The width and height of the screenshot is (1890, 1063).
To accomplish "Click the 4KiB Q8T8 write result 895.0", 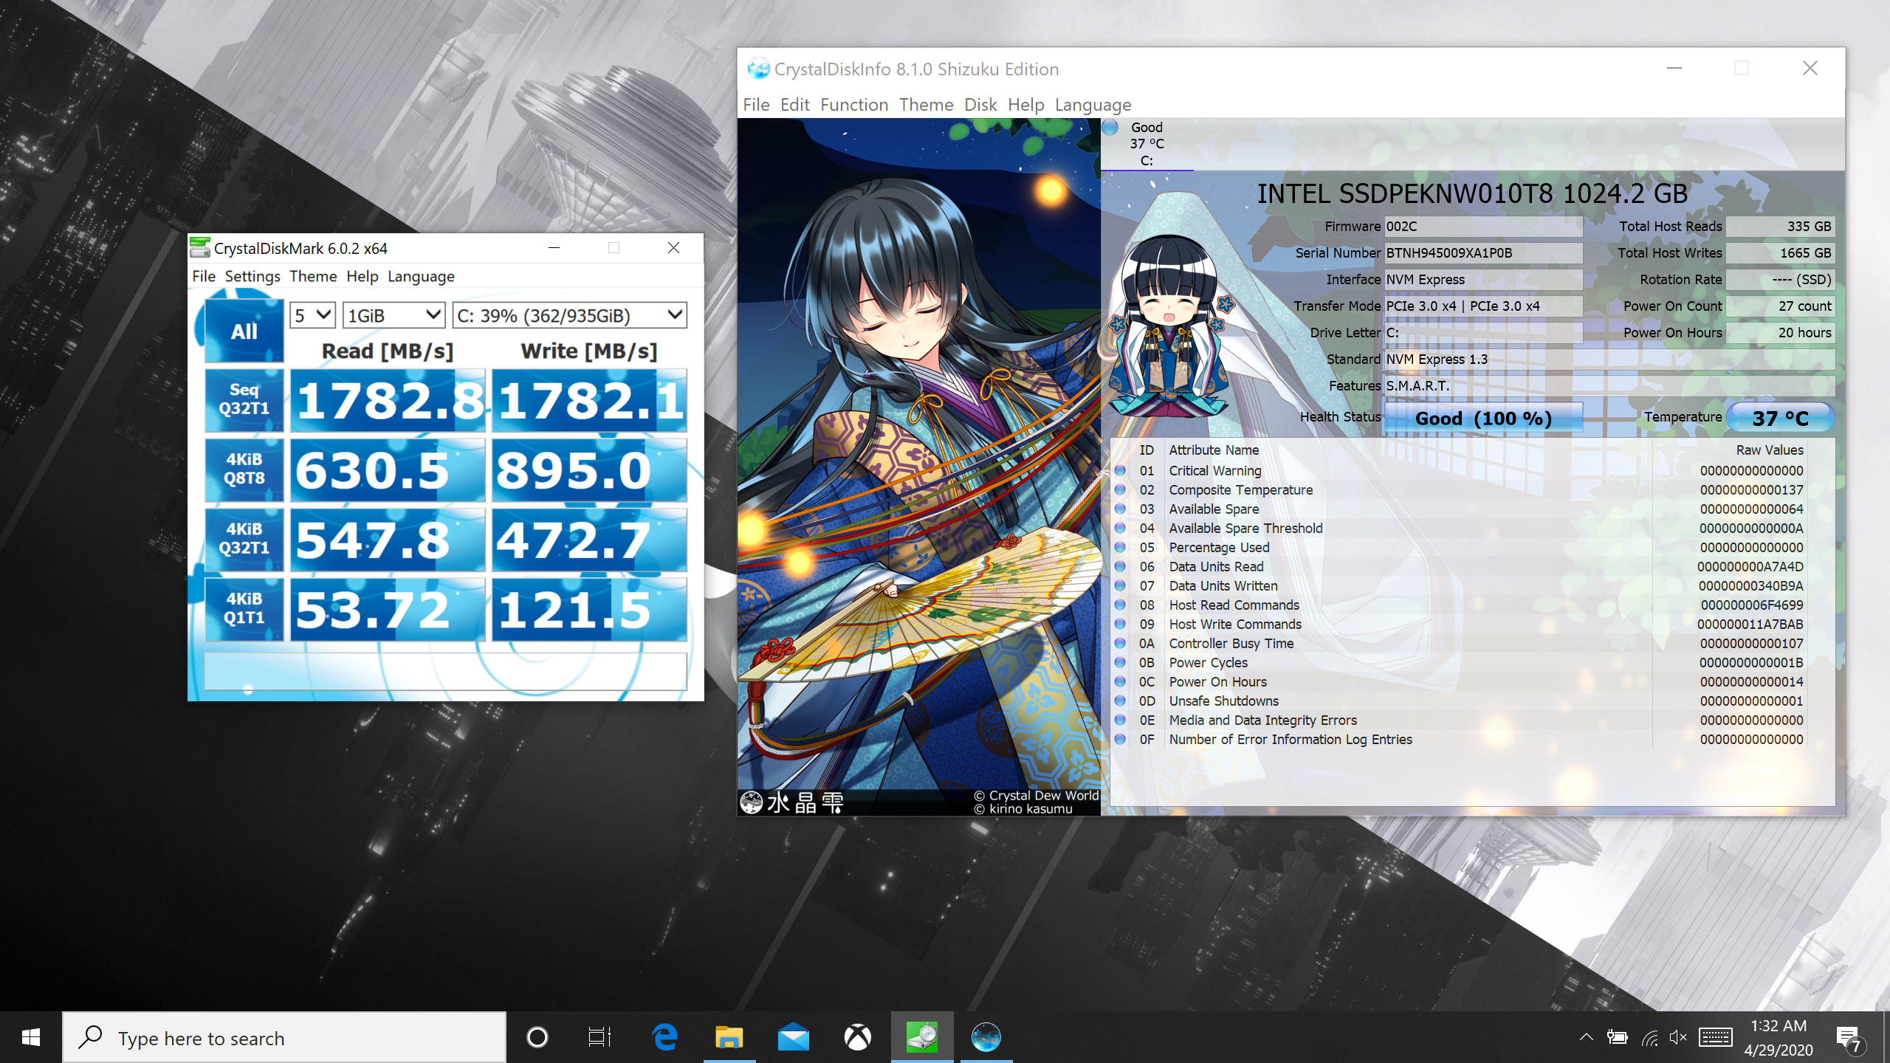I will (x=589, y=469).
